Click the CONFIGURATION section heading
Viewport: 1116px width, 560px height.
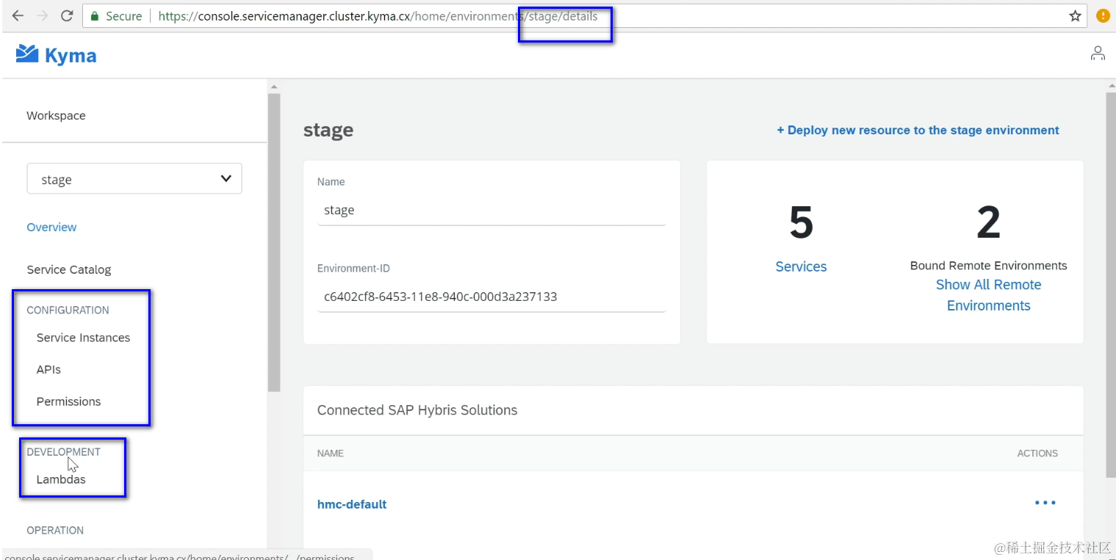[x=68, y=310]
